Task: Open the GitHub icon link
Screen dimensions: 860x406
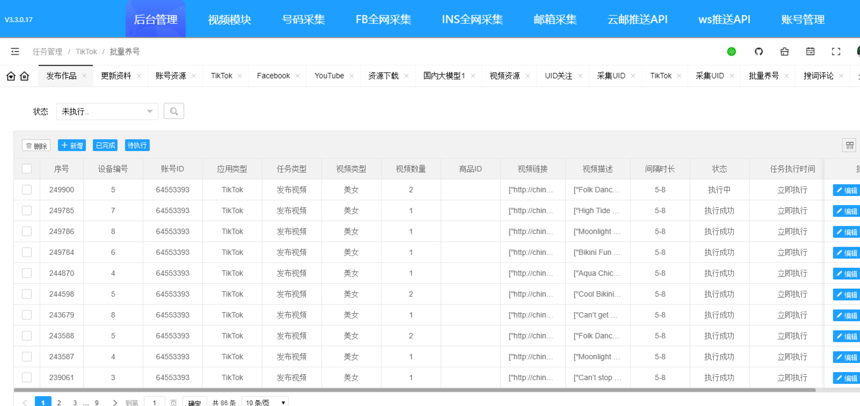Action: (x=759, y=51)
